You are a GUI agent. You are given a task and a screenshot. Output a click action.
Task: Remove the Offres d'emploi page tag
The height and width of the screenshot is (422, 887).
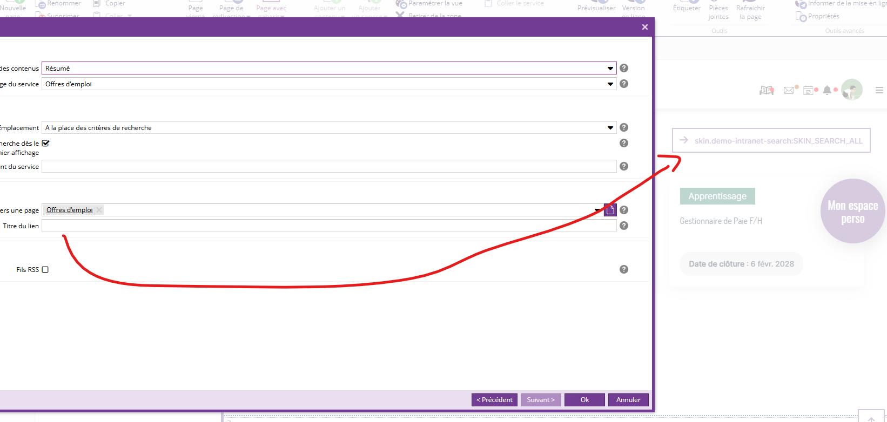point(99,210)
